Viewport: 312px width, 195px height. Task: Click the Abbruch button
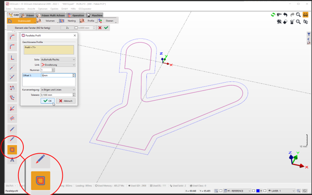pyautogui.click(x=66, y=101)
